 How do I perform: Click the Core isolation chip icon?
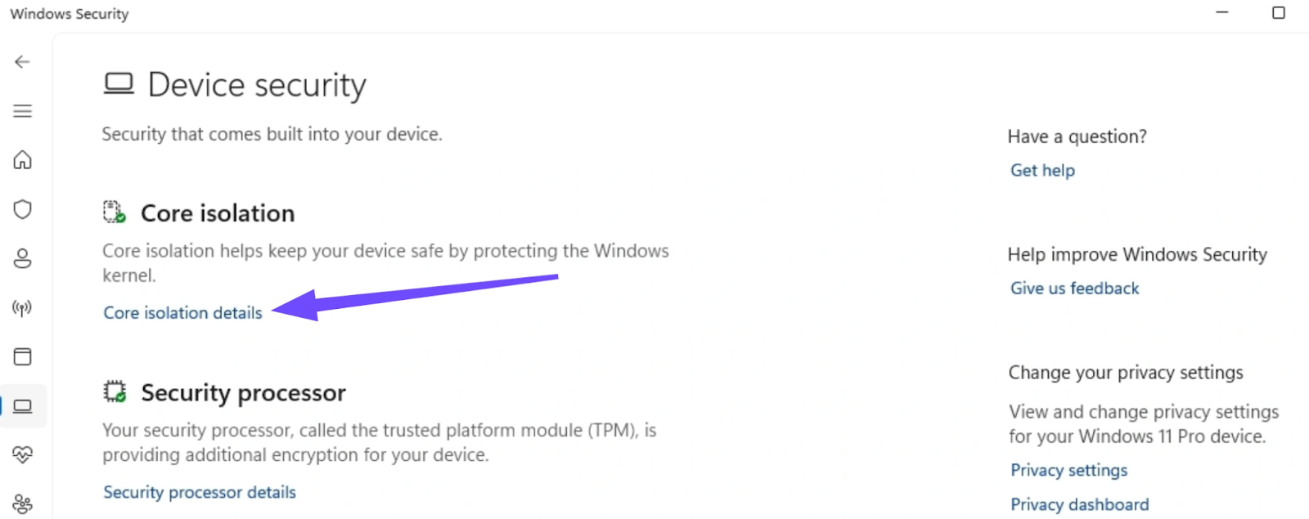pyautogui.click(x=115, y=213)
